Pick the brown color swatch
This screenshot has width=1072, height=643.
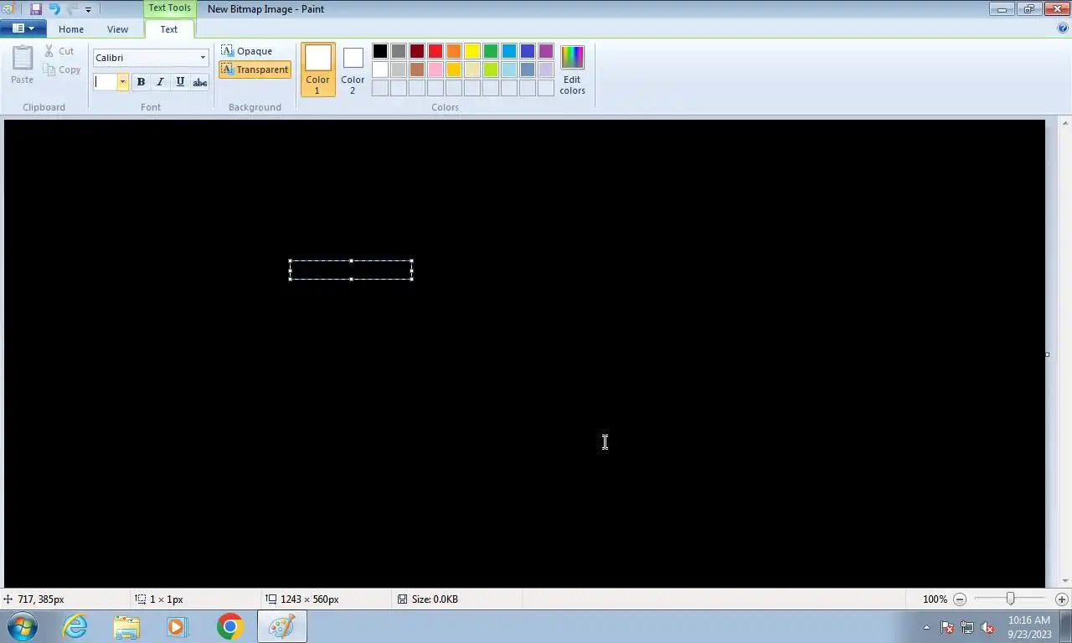pos(417,69)
